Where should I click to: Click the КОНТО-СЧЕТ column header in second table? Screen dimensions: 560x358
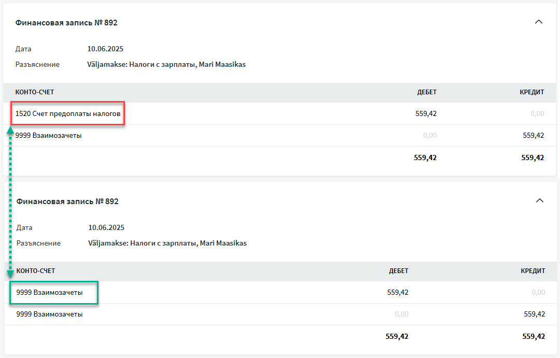pyautogui.click(x=36, y=271)
